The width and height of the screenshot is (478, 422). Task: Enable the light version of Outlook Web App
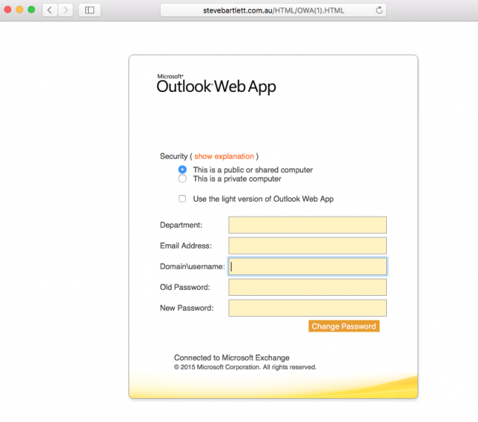(x=182, y=199)
